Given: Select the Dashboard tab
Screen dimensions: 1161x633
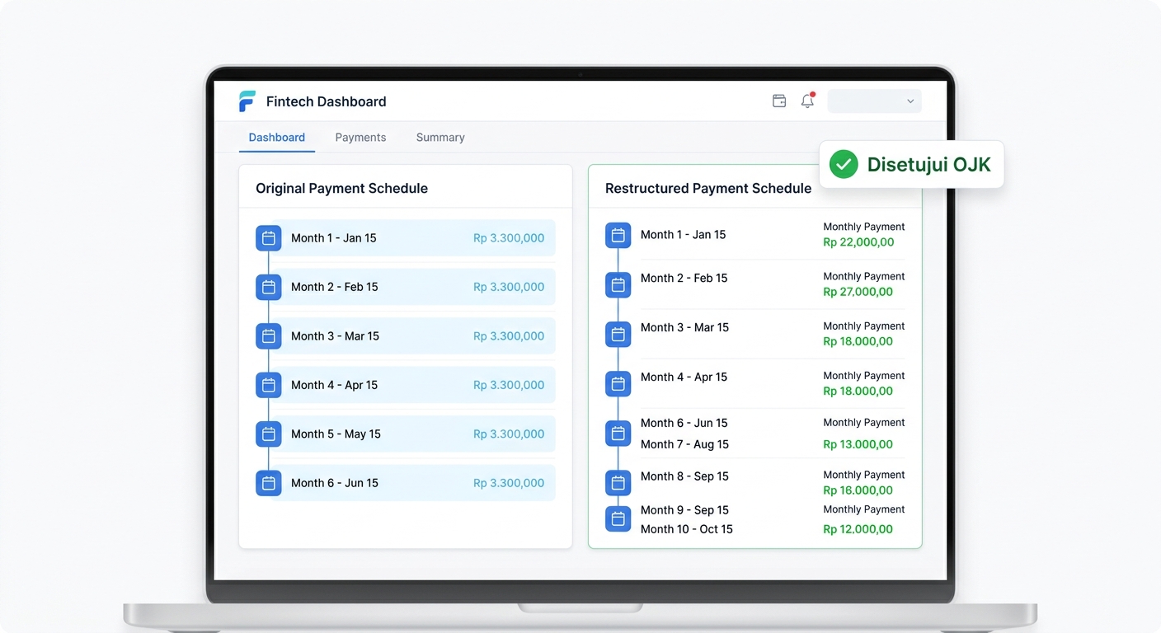Looking at the screenshot, I should point(277,138).
